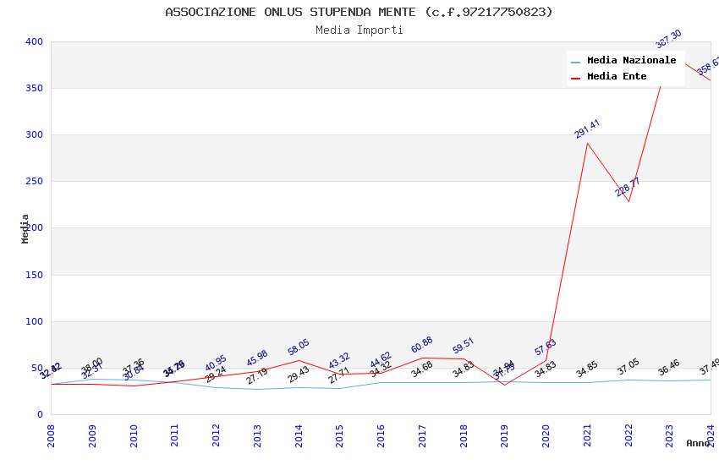Viewport: 719px width, 465px height.
Task: Click the 36.46 national average label
Action: pos(669,368)
